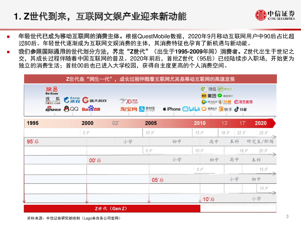The height and width of the screenshot is (225, 301).
Task: Click the 2010 timeline marker
Action: click(x=200, y=123)
